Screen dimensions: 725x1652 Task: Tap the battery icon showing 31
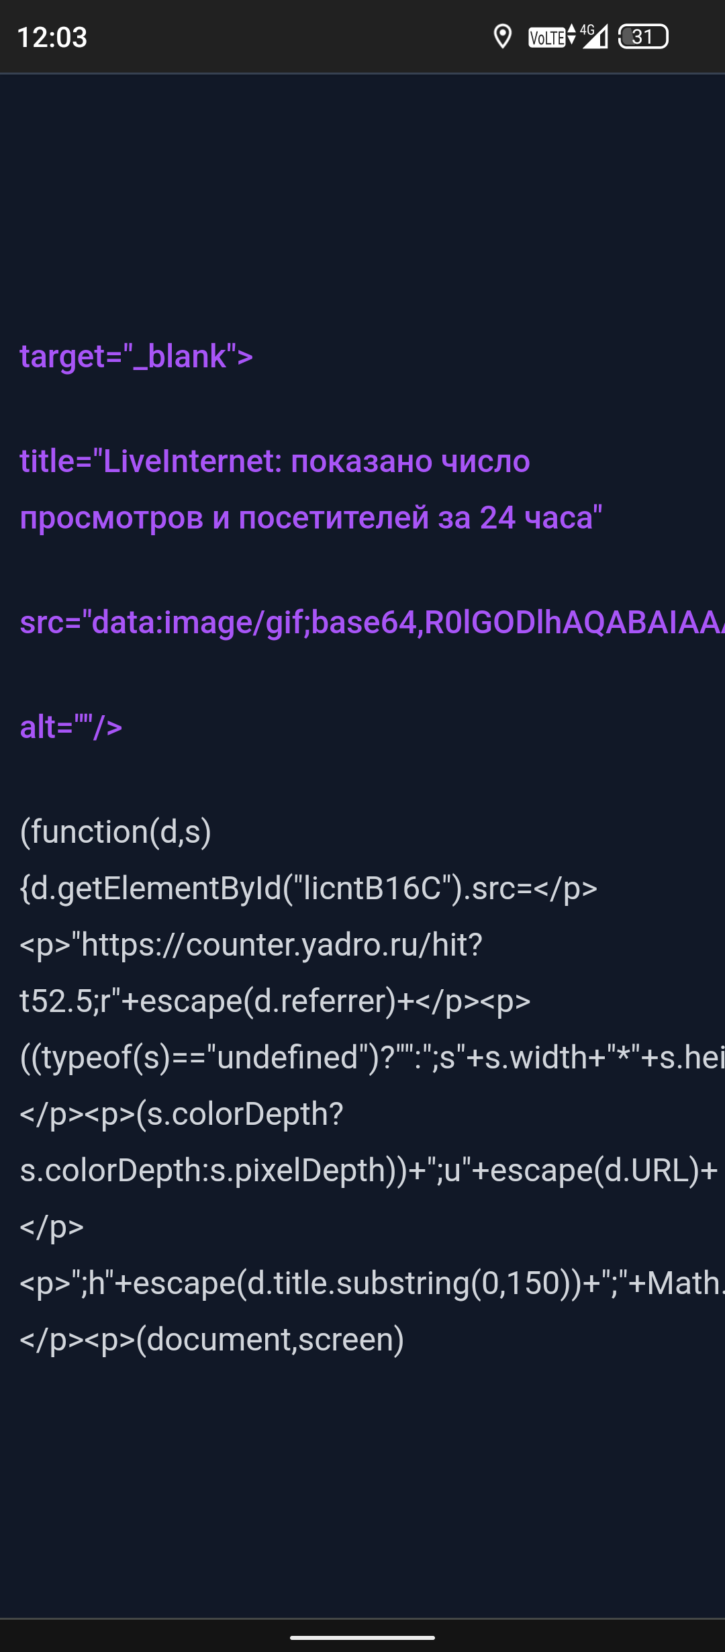(643, 37)
